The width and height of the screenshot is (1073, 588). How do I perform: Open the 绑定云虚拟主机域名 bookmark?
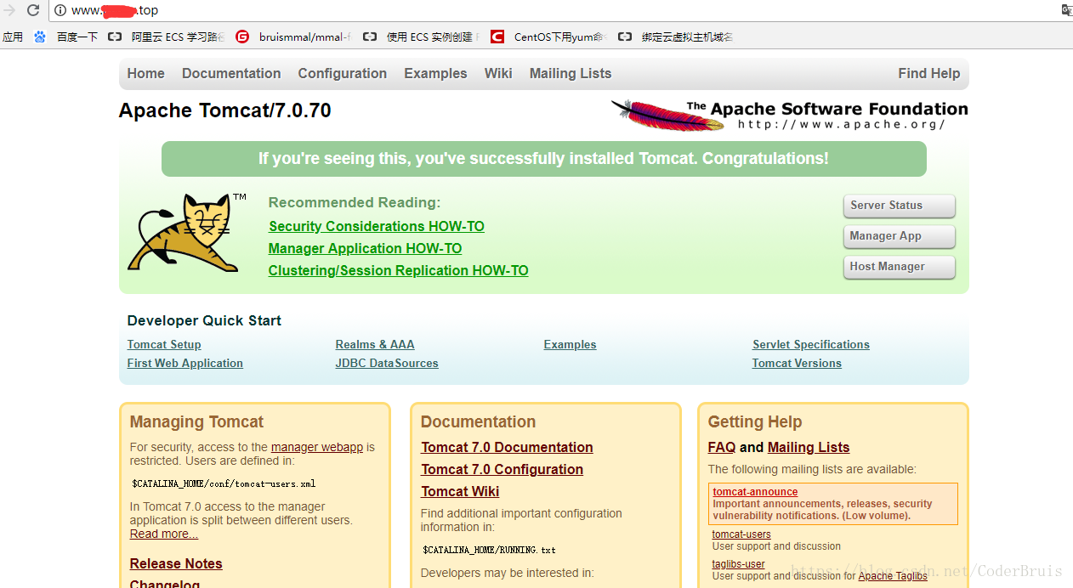676,37
